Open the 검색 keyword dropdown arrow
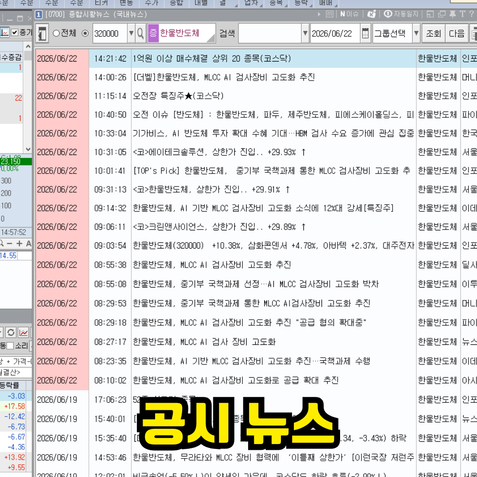Image resolution: width=477 pixels, height=477 pixels. [x=305, y=33]
